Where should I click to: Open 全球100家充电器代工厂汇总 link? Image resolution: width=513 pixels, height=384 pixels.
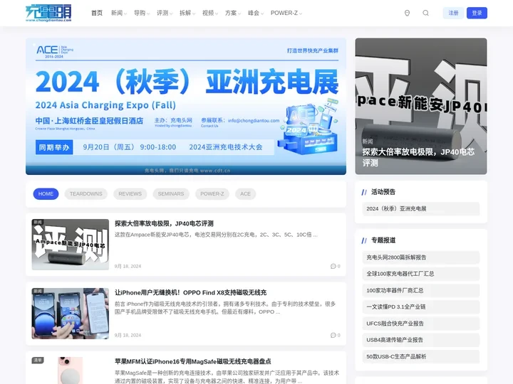coord(421,274)
